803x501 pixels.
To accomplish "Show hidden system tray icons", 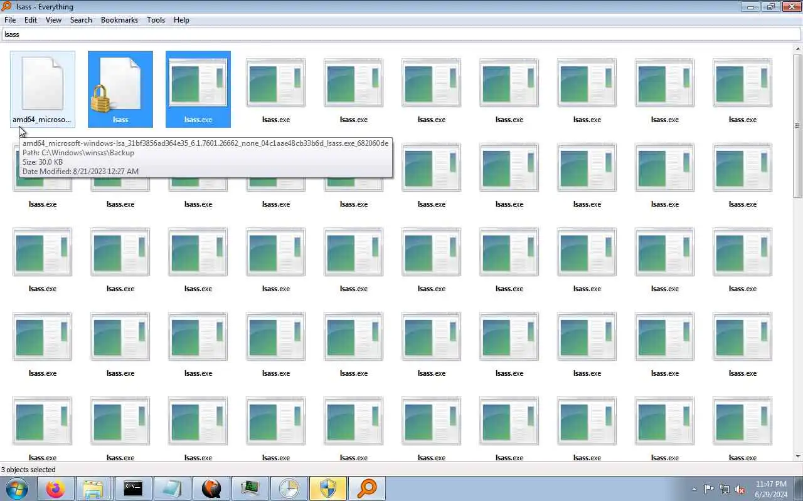I will click(694, 489).
